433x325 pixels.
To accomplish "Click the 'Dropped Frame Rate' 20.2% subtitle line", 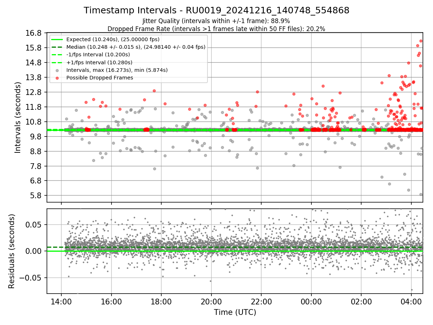I will click(x=216, y=29).
